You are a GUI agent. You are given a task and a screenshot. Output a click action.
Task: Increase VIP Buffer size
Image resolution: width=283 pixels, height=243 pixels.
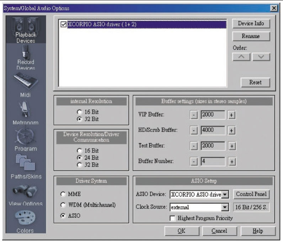click(231, 115)
